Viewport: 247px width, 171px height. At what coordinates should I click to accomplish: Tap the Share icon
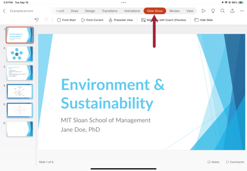pyautogui.click(x=232, y=11)
